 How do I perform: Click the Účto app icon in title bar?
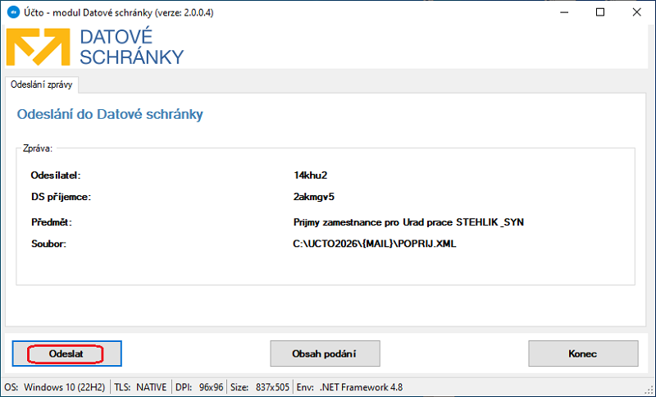click(13, 12)
